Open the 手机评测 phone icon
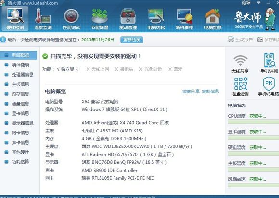This screenshot has width=279, height=198. pyautogui.click(x=269, y=63)
